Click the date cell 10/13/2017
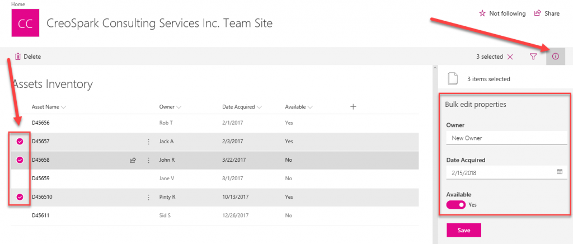Image resolution: width=573 pixels, height=244 pixels. [236, 197]
